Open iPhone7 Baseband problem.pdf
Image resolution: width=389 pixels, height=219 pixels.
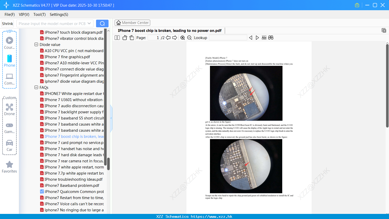(70, 185)
